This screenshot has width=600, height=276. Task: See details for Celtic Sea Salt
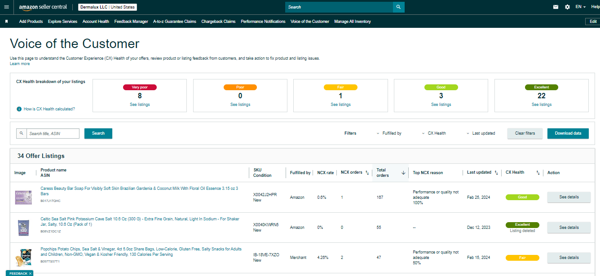pyautogui.click(x=569, y=228)
